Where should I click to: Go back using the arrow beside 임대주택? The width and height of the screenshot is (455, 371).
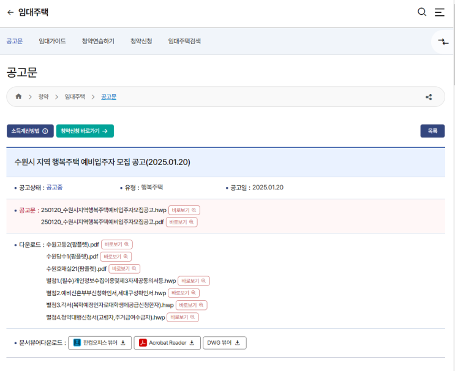point(10,12)
